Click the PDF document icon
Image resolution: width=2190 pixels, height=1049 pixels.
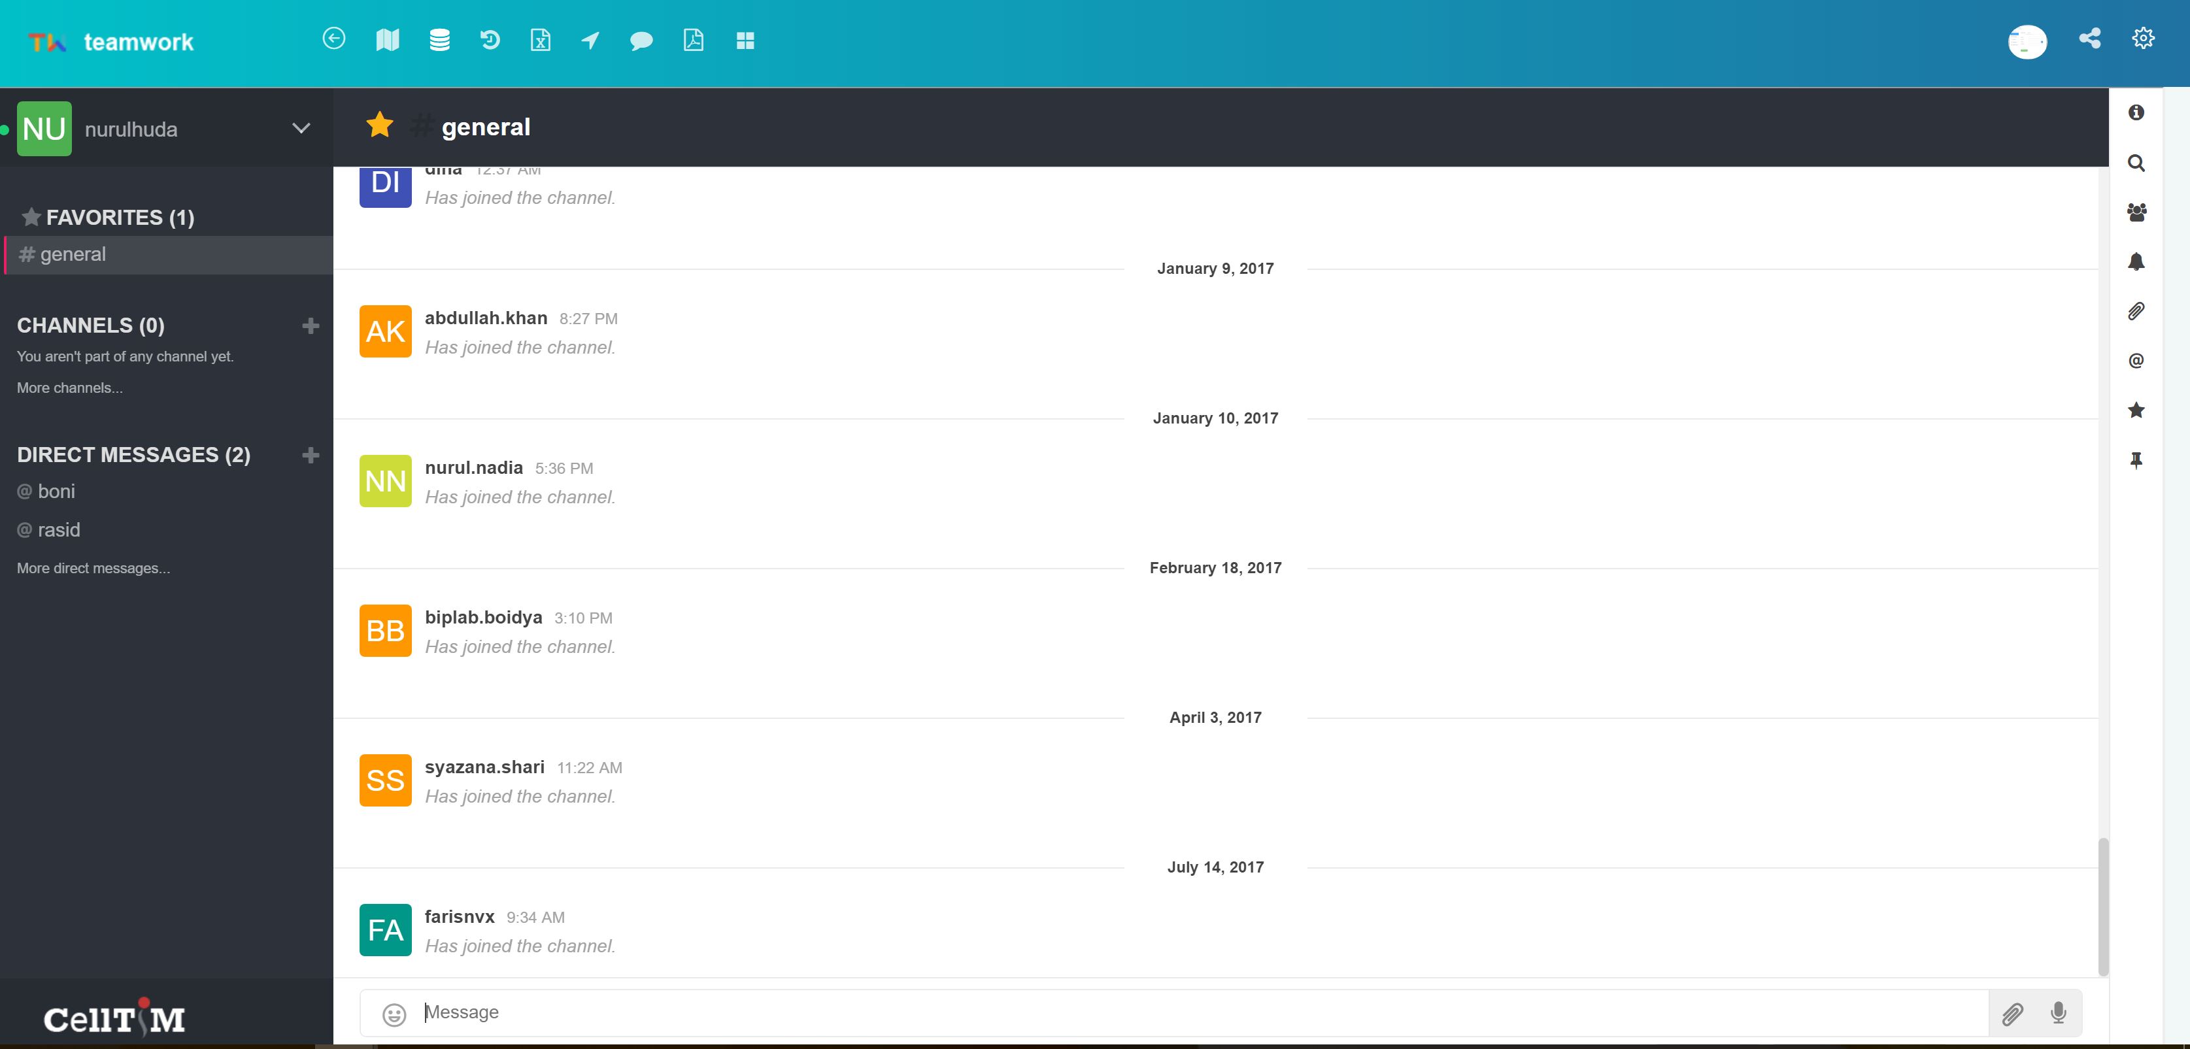[x=694, y=40]
